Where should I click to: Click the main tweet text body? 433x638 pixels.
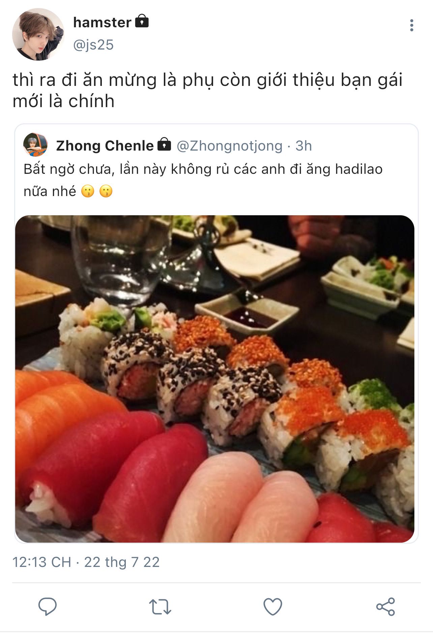click(x=207, y=90)
